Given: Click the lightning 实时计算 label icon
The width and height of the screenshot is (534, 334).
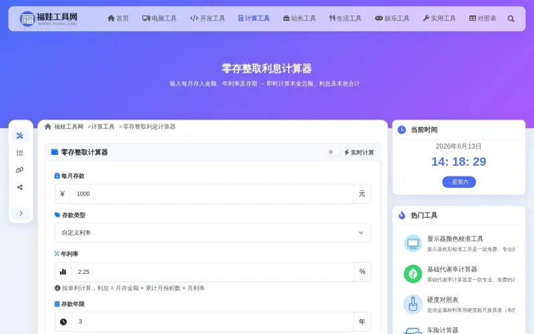Looking at the screenshot, I should pos(346,152).
